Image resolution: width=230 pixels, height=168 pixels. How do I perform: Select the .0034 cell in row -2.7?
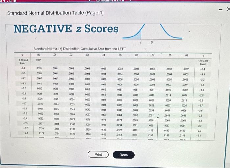(56, 104)
